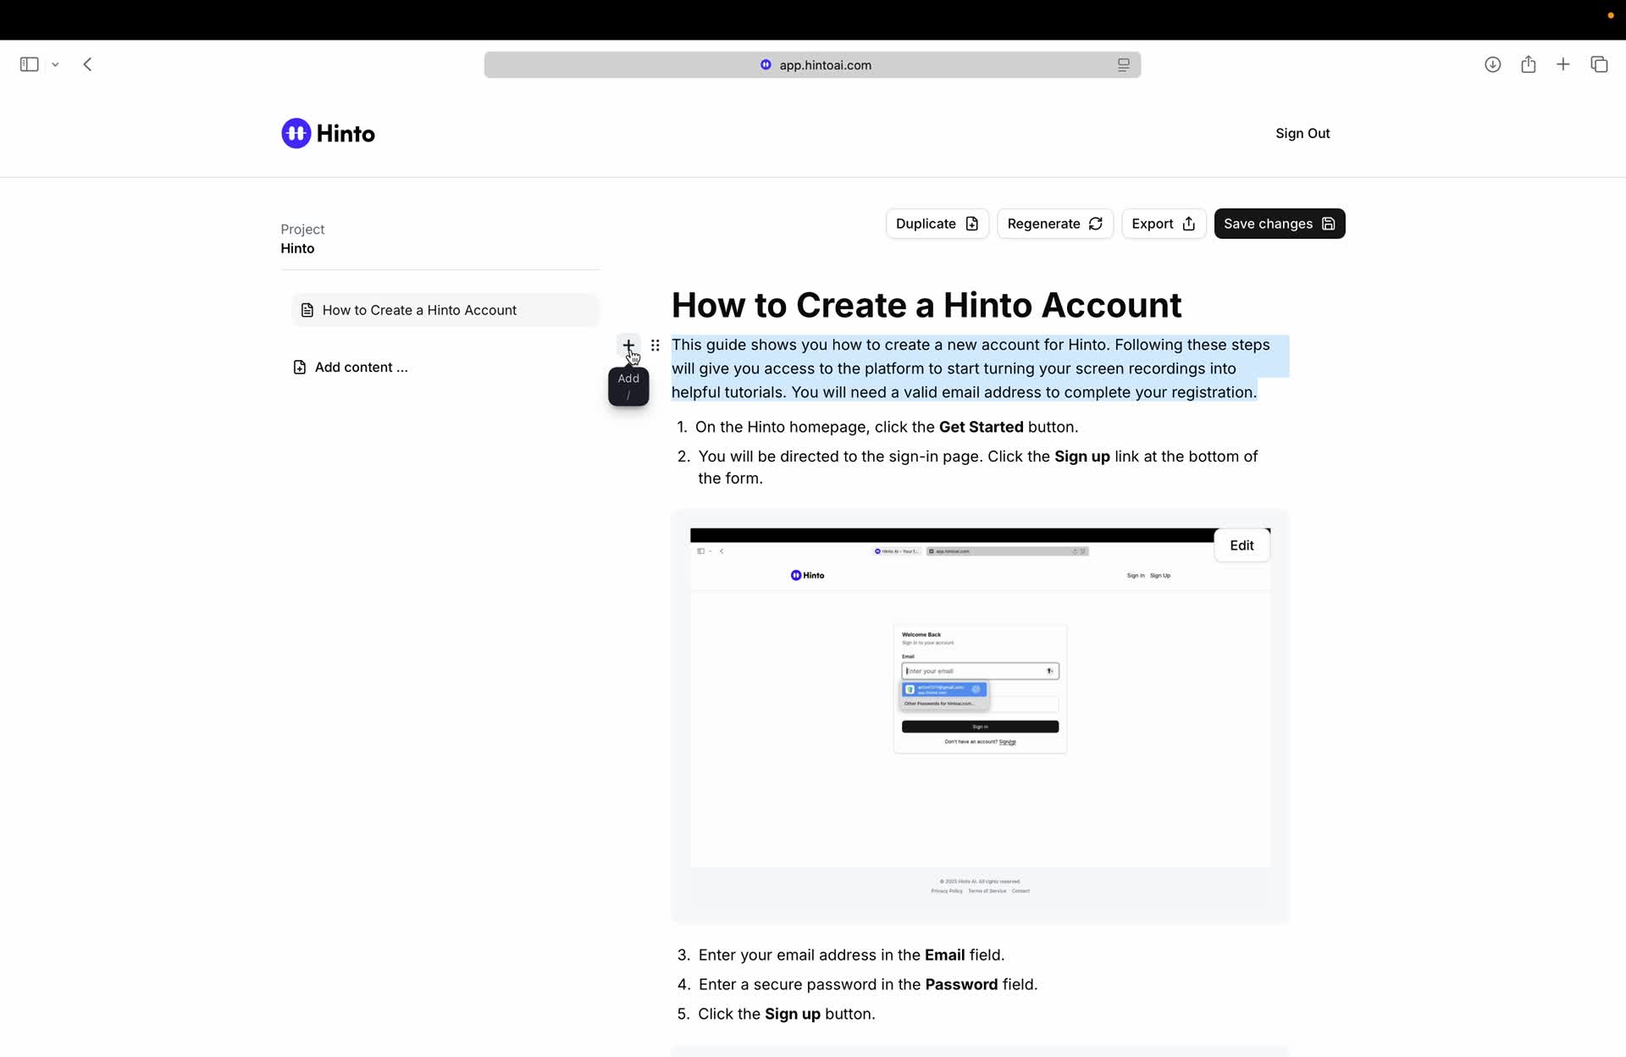Open the Export options button
This screenshot has height=1057, width=1626.
1163,224
